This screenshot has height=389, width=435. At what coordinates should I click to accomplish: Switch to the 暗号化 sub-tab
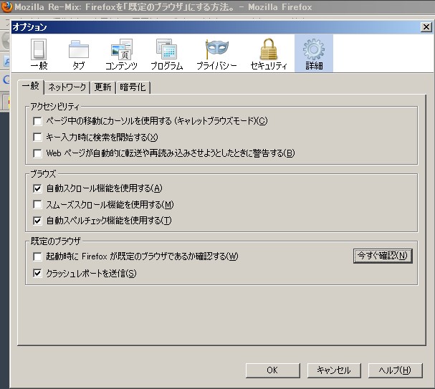coord(133,87)
